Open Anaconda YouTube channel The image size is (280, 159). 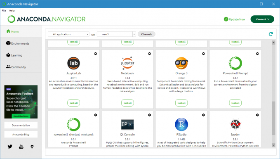21,147
